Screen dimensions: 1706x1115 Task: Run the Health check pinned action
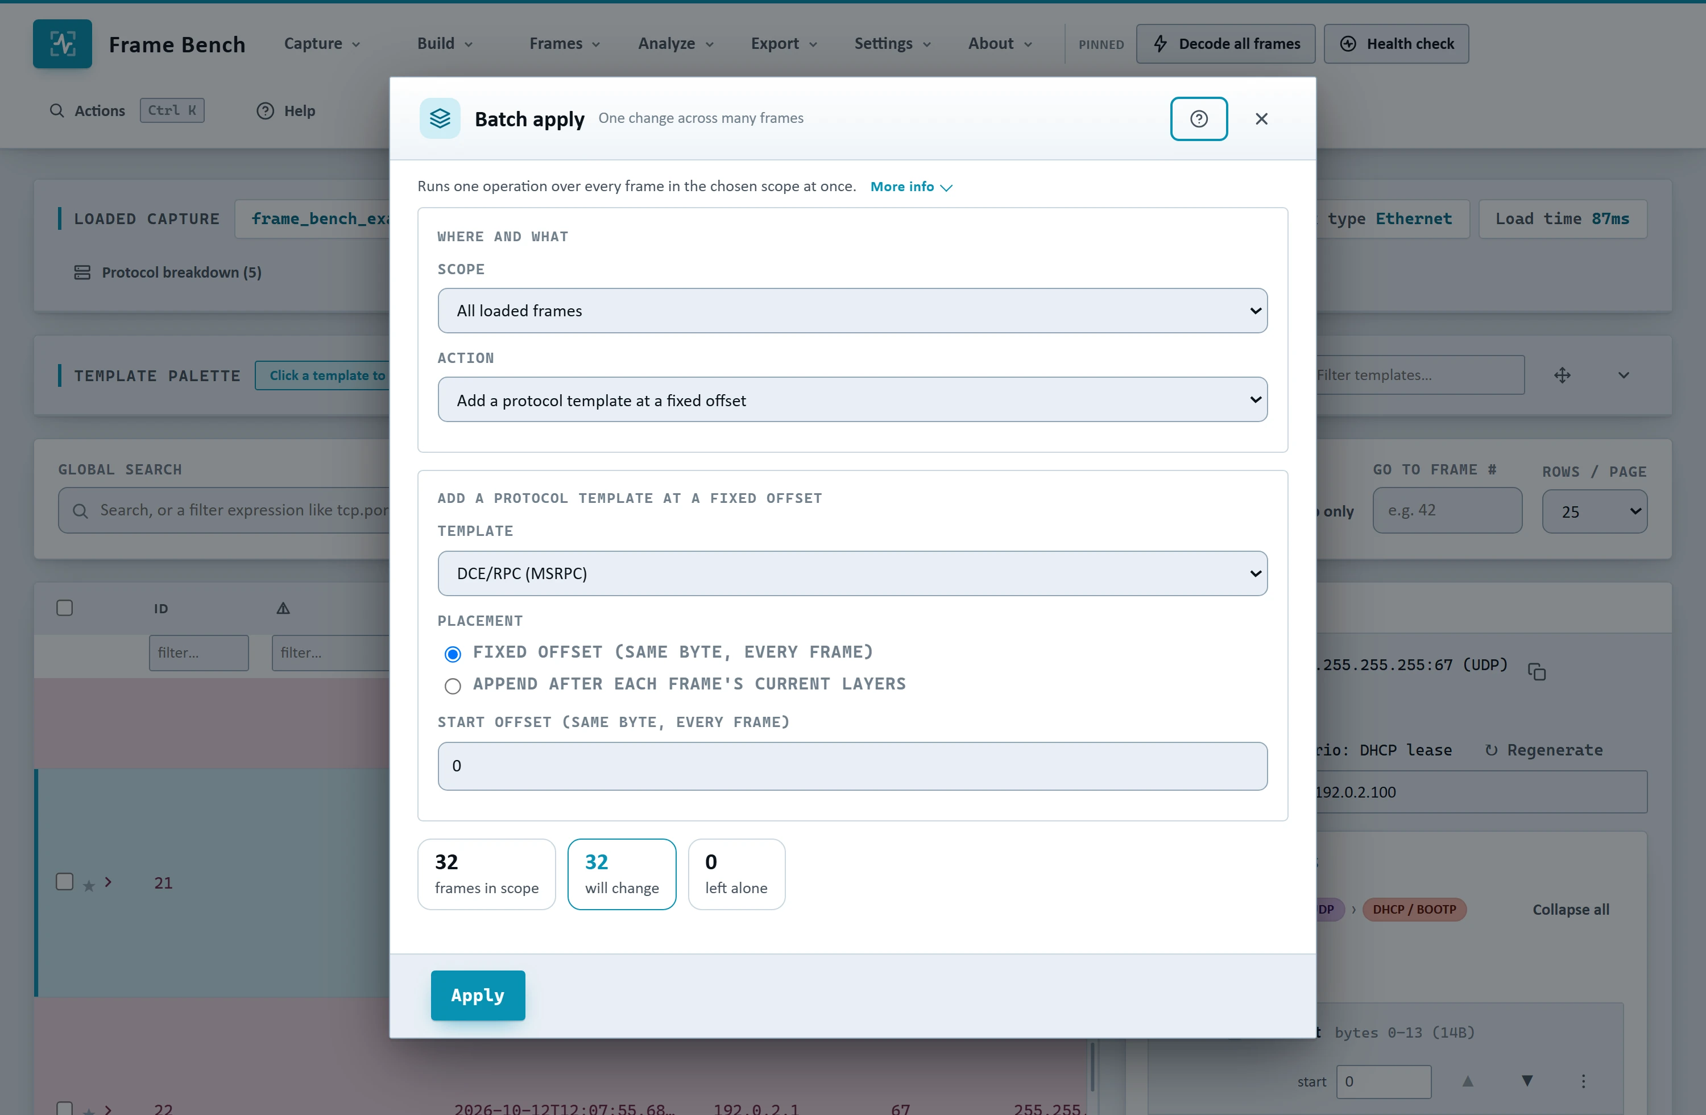(1396, 44)
